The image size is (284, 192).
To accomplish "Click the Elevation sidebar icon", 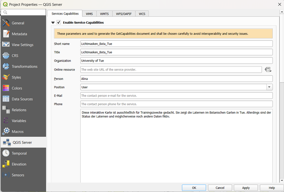I will point(6,164).
